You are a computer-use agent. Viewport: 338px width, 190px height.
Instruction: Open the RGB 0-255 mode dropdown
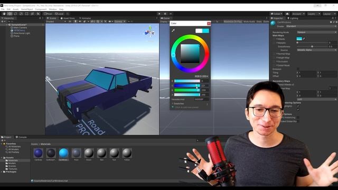pyautogui.click(x=201, y=77)
